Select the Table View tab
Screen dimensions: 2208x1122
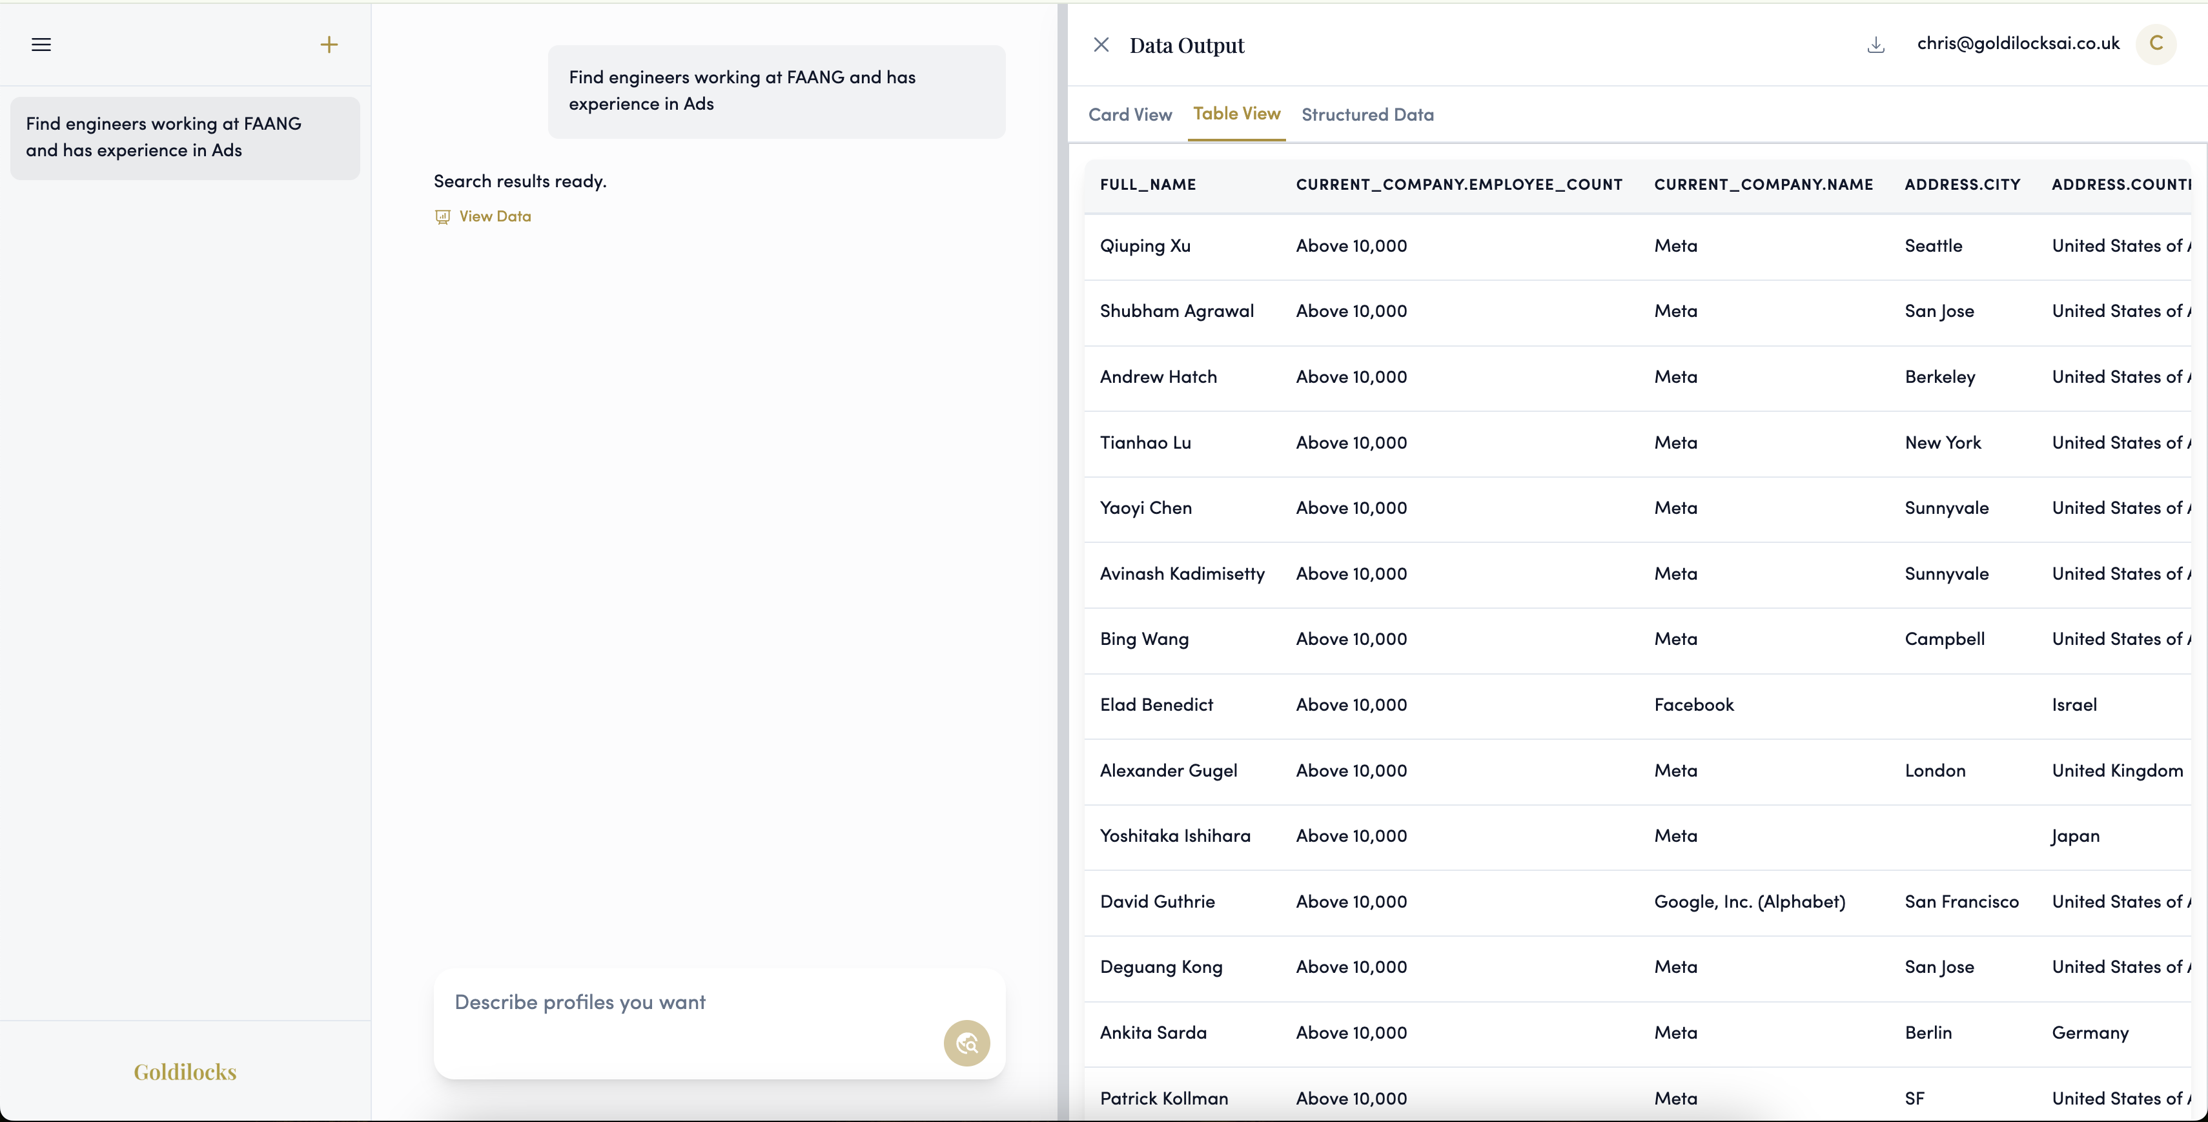(x=1236, y=113)
